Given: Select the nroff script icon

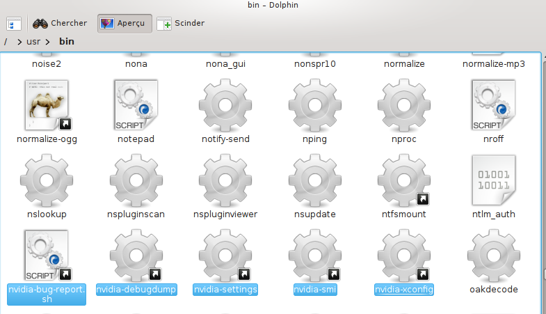Looking at the screenshot, I should coord(493,105).
